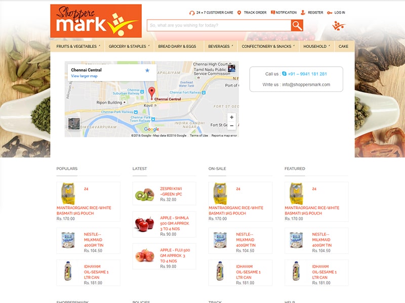Open the shopping cart icon
This screenshot has width=405, height=303.
tap(338, 26)
